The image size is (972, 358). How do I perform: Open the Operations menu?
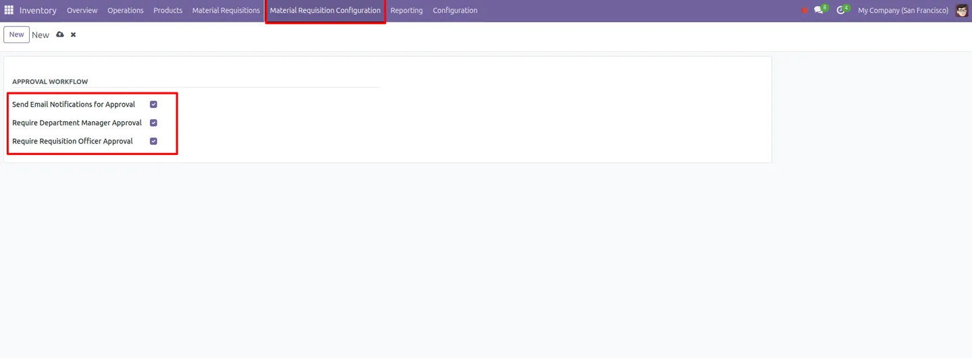pos(126,10)
